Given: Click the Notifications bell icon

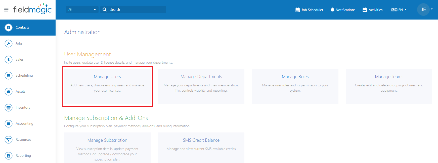Looking at the screenshot, I should tap(332, 10).
